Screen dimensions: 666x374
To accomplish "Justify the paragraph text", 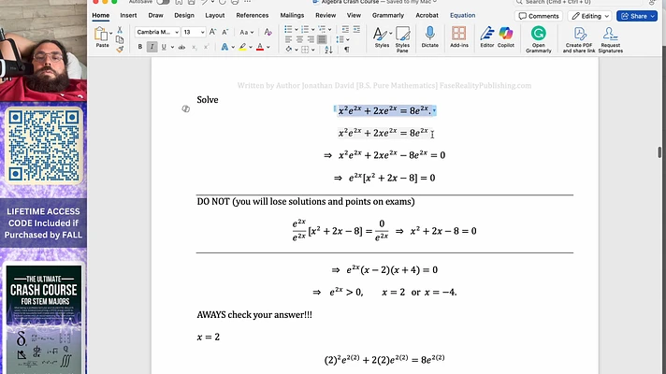I will 322,39.
